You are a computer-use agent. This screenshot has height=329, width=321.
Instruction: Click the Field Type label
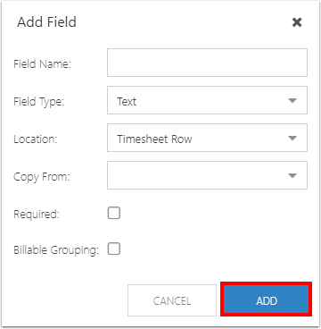click(x=38, y=102)
